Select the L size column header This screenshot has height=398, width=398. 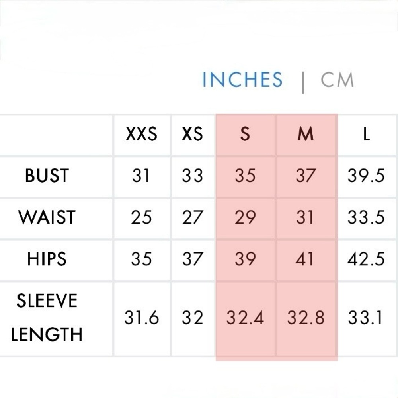(x=366, y=134)
